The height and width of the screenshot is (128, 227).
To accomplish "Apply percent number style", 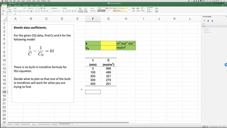I will click(67, 11).
